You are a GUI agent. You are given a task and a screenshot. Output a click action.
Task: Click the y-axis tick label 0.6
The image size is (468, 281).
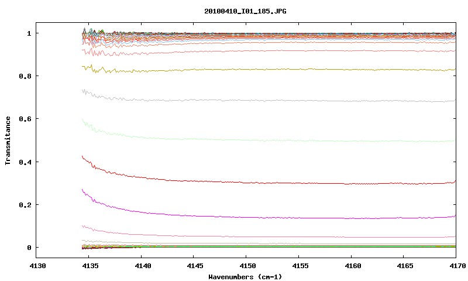(25, 119)
